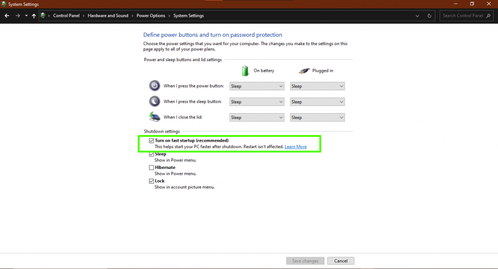Click the Control Panel icon in address bar
This screenshot has height=269, width=498.
pyautogui.click(x=43, y=16)
